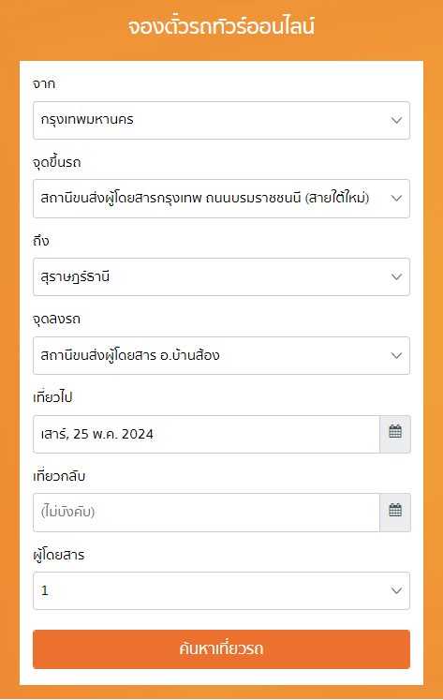Click chevron arrow of origin province dropdown
The width and height of the screenshot is (443, 700).
(x=396, y=120)
